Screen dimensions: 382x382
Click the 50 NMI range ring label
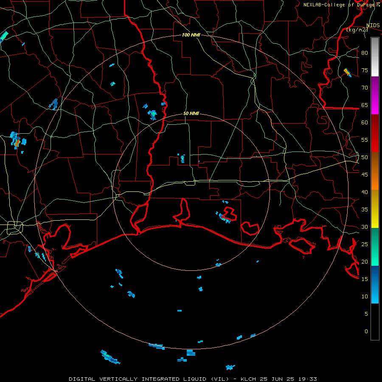(x=191, y=113)
